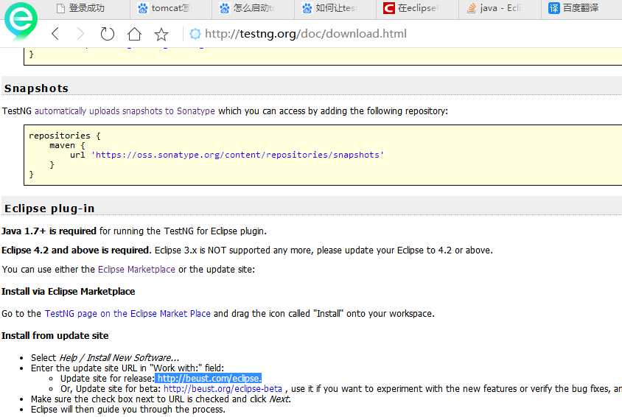
Task: Click the translate icon on 百度翻译 tab
Action: coord(553,8)
